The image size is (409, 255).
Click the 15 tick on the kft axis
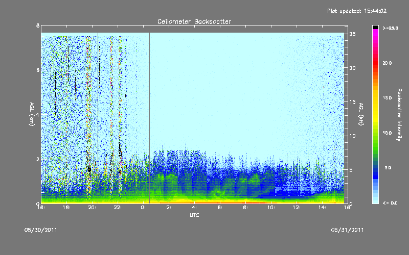pyautogui.click(x=352, y=102)
